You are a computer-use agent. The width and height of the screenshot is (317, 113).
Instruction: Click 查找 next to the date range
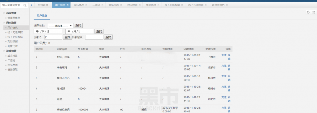[x=99, y=31]
